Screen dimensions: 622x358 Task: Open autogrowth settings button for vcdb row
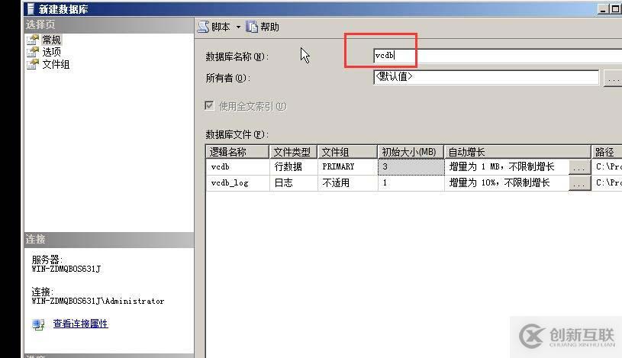[579, 167]
